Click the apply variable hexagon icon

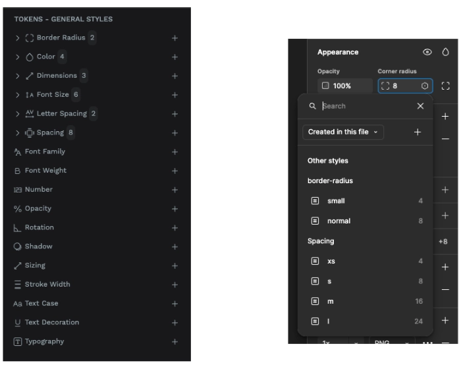tap(425, 86)
